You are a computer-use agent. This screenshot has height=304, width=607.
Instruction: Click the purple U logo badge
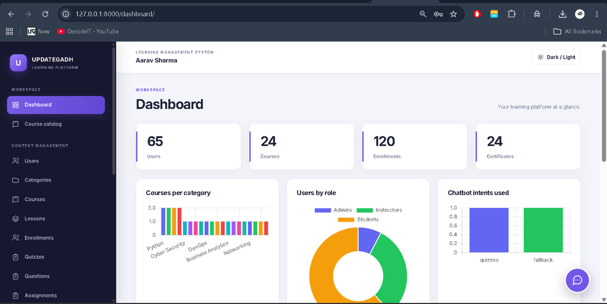point(18,63)
